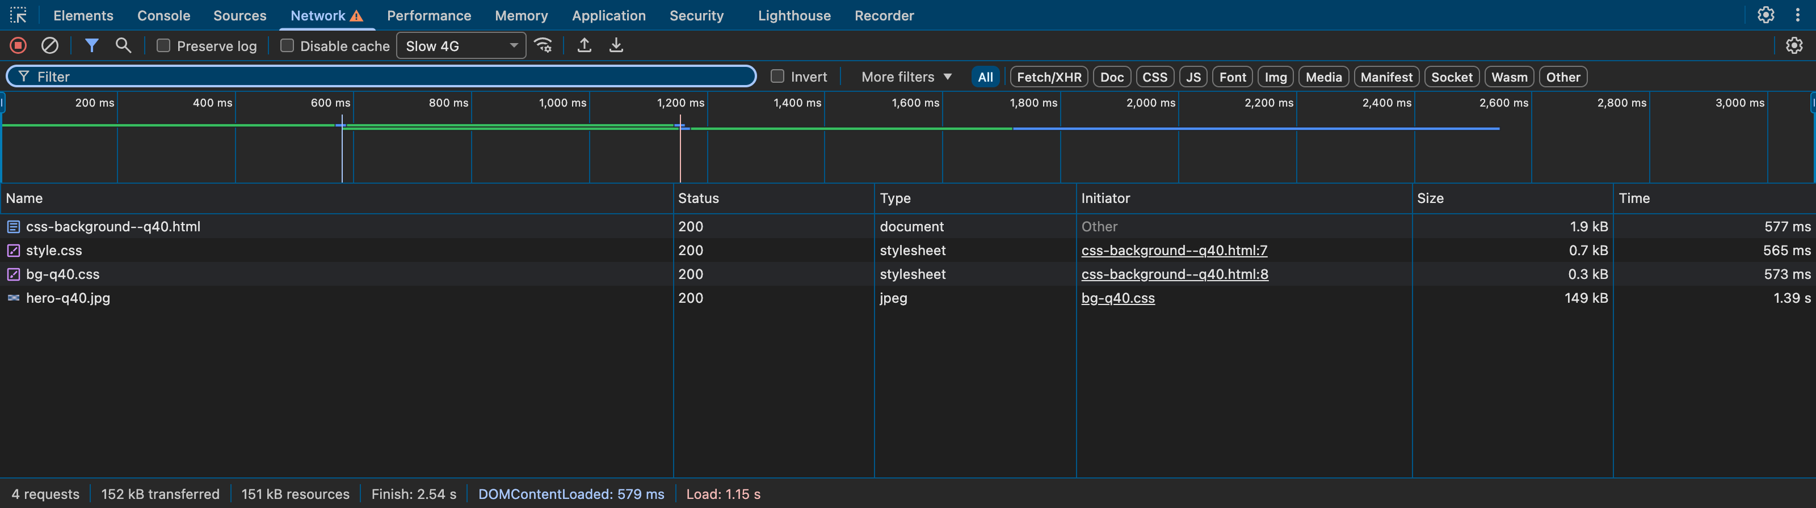This screenshot has width=1816, height=508.
Task: Click image icon beside hero-q40.jpg
Action: (x=14, y=298)
